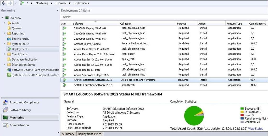Viewport: 268px width, 136px height.
Task: Click in the deployments Search field
Action: [x=164, y=17]
